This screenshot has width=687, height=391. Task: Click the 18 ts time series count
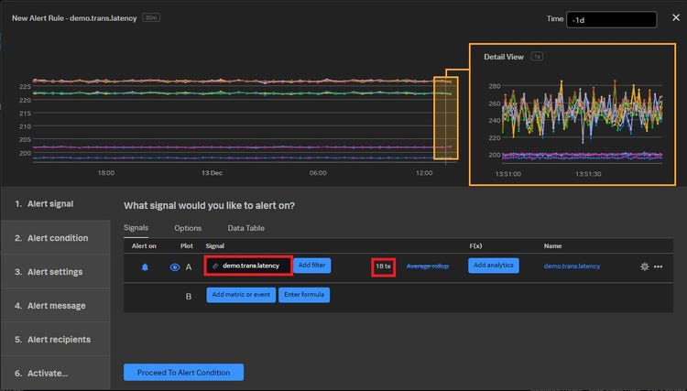tap(383, 266)
